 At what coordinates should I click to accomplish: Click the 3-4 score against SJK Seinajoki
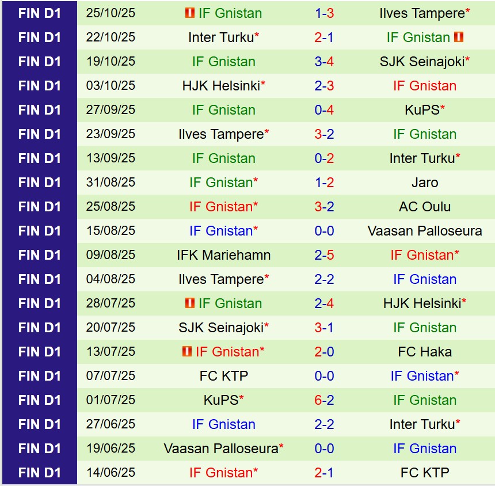[x=324, y=62]
